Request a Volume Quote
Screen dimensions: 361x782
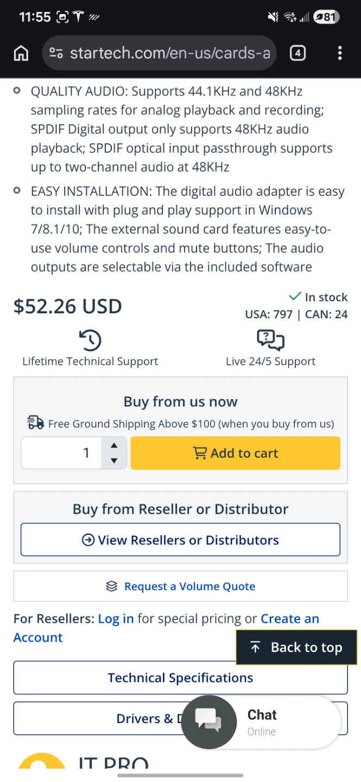[x=180, y=586]
